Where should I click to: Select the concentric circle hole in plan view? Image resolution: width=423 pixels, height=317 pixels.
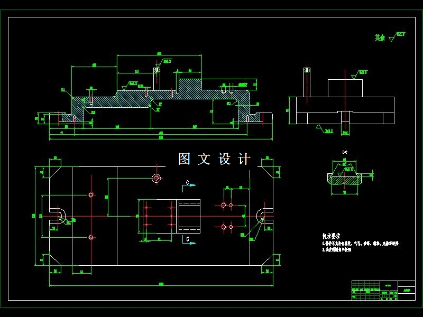[157, 178]
